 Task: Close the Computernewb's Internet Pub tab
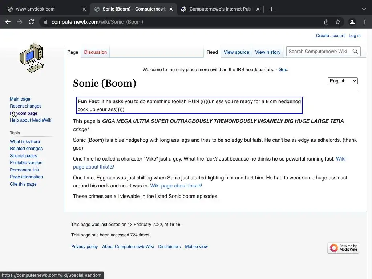(258, 9)
